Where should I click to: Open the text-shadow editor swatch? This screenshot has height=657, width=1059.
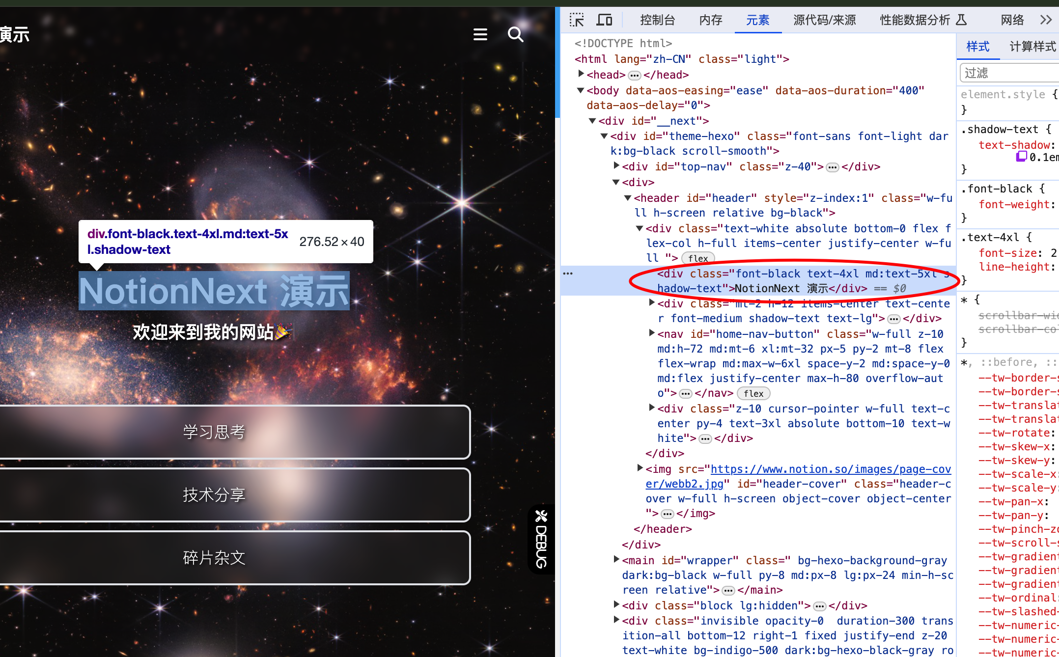tap(1022, 156)
